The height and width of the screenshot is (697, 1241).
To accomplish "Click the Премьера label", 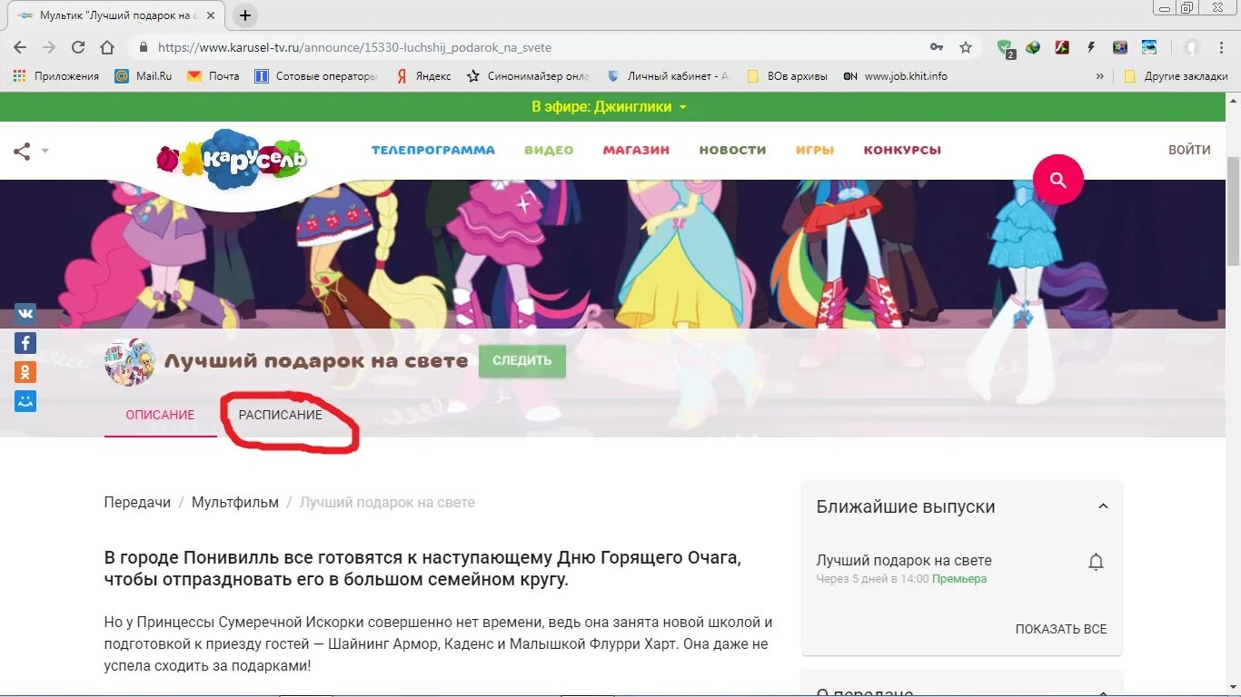I will [959, 579].
